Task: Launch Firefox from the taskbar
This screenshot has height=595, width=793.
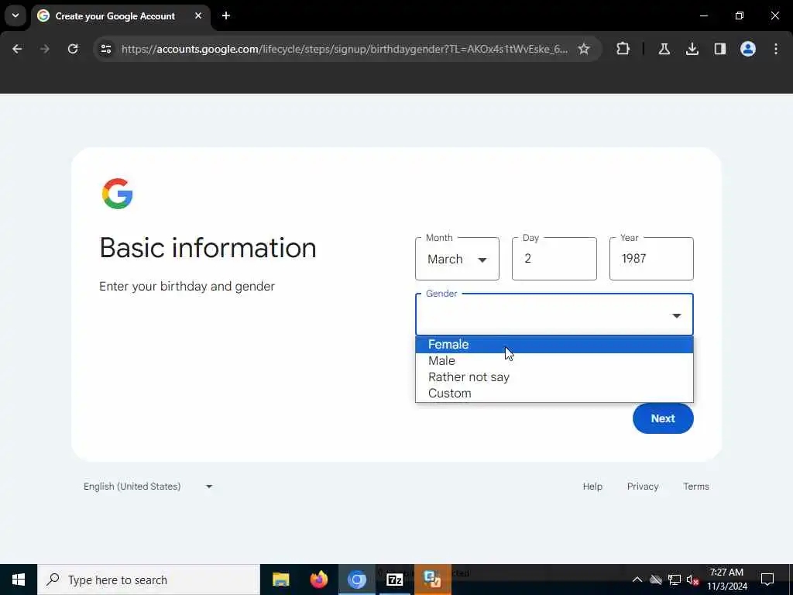Action: (x=318, y=580)
